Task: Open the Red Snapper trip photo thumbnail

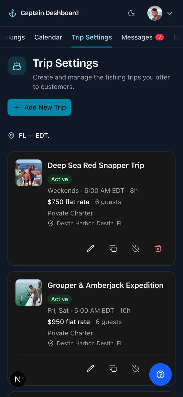Action: point(29,173)
